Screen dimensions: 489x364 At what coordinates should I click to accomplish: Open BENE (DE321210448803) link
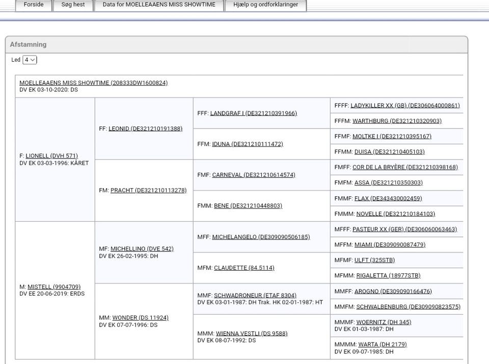[248, 206]
